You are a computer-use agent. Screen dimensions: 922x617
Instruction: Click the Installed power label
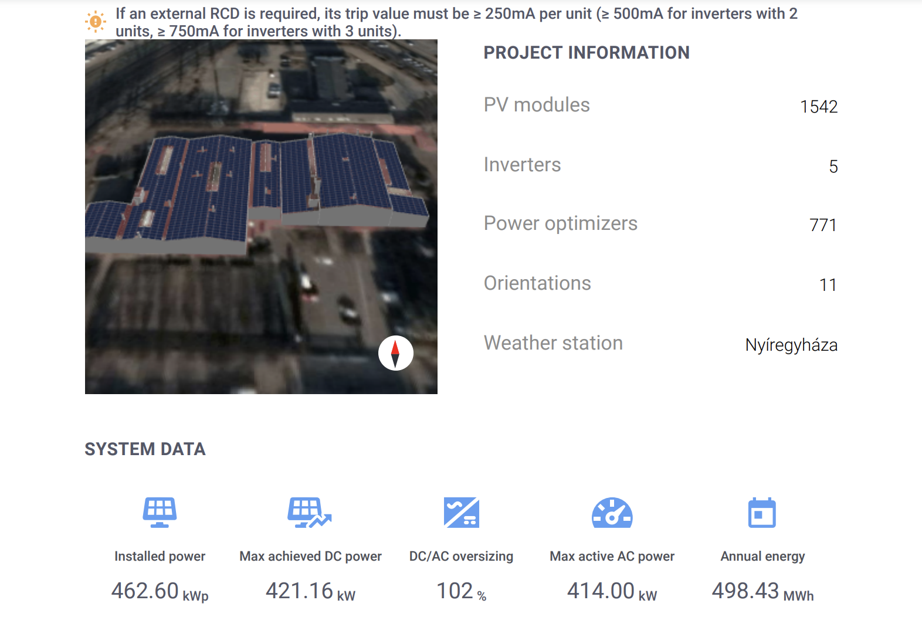click(160, 557)
